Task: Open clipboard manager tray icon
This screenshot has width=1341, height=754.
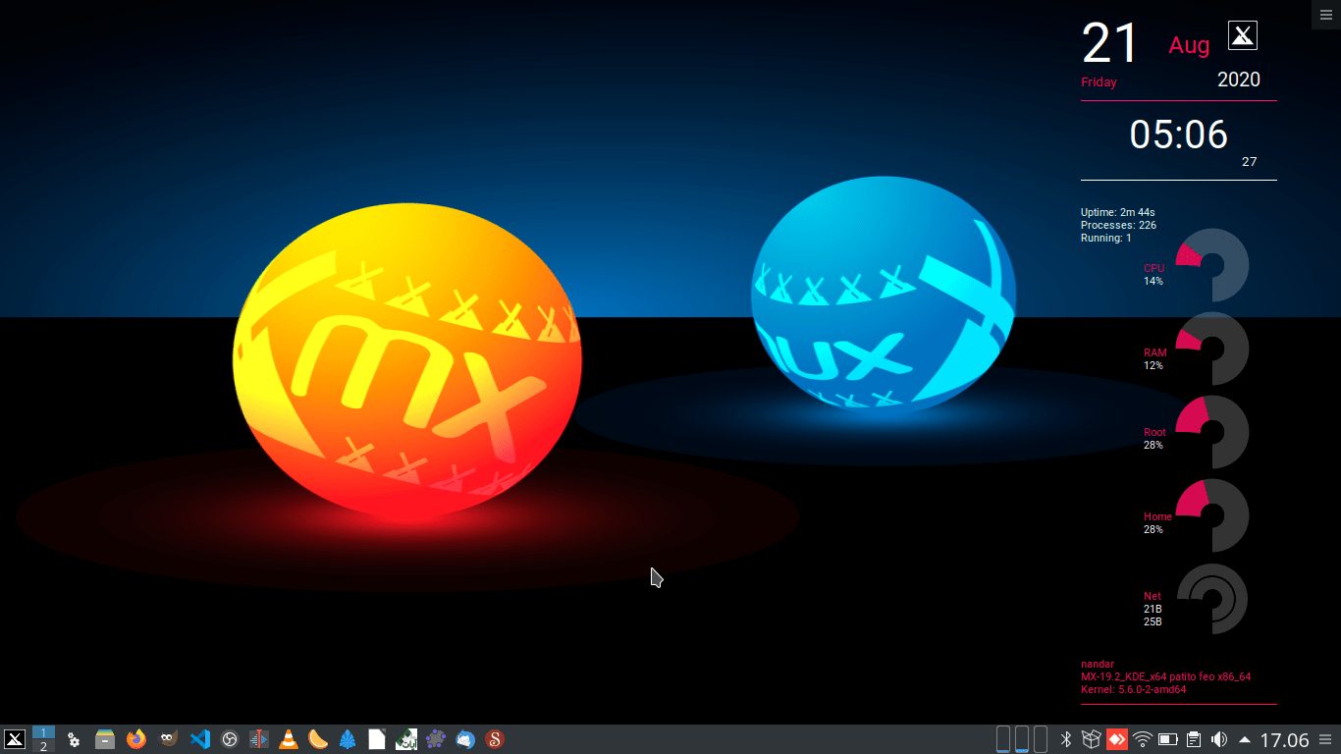Action: pos(1194,739)
